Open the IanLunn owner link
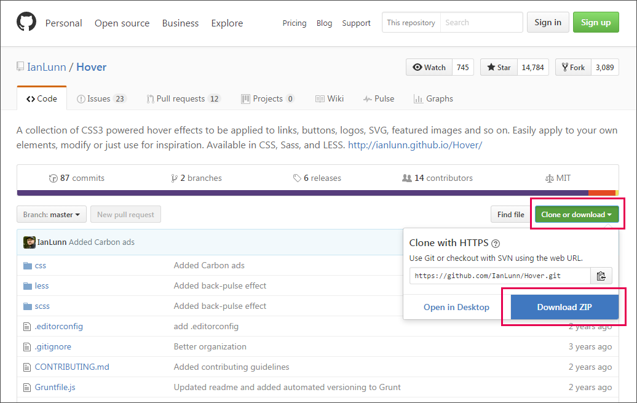This screenshot has height=403, width=637. point(47,67)
